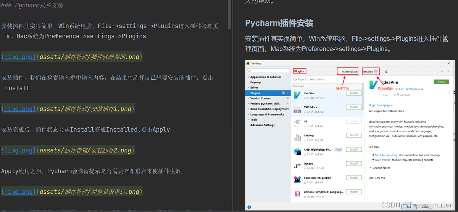The image size is (458, 212).
Task: Click the Ini plugin plug icon
Action: click(x=297, y=124)
